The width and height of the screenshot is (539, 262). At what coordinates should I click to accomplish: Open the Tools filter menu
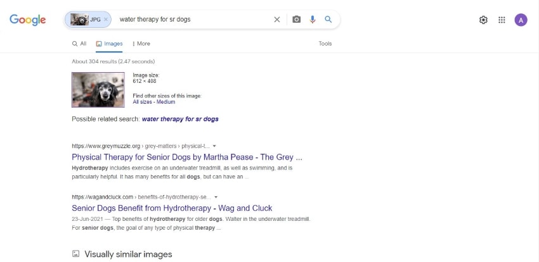click(x=325, y=44)
